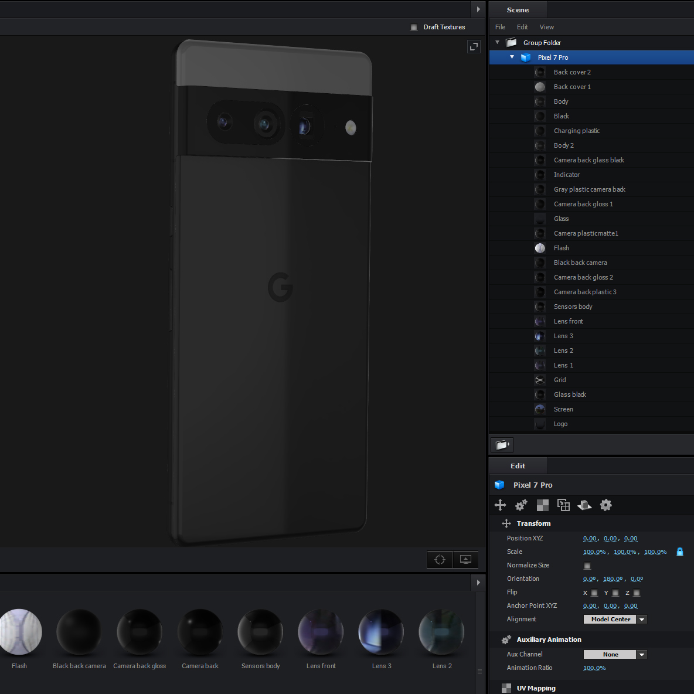
Task: Select the Glass black tree item
Action: coord(591,394)
